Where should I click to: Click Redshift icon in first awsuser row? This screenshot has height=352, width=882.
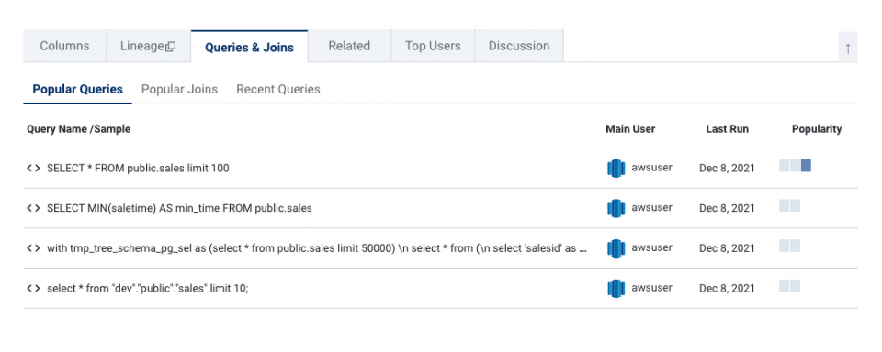click(616, 168)
